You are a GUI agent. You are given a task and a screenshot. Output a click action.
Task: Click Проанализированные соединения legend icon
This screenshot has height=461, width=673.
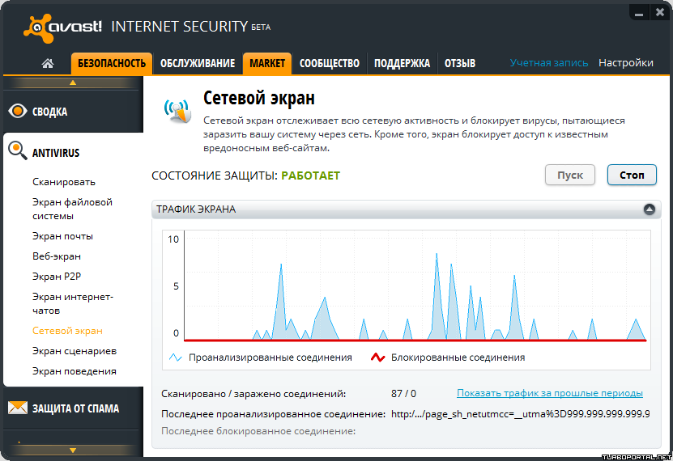(175, 357)
